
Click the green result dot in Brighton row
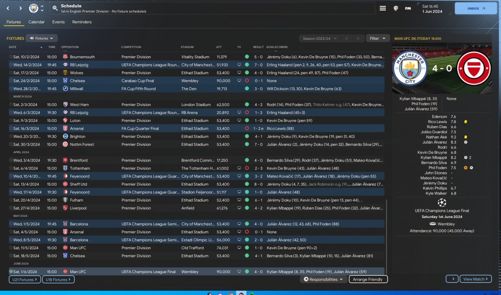pyautogui.click(x=247, y=136)
